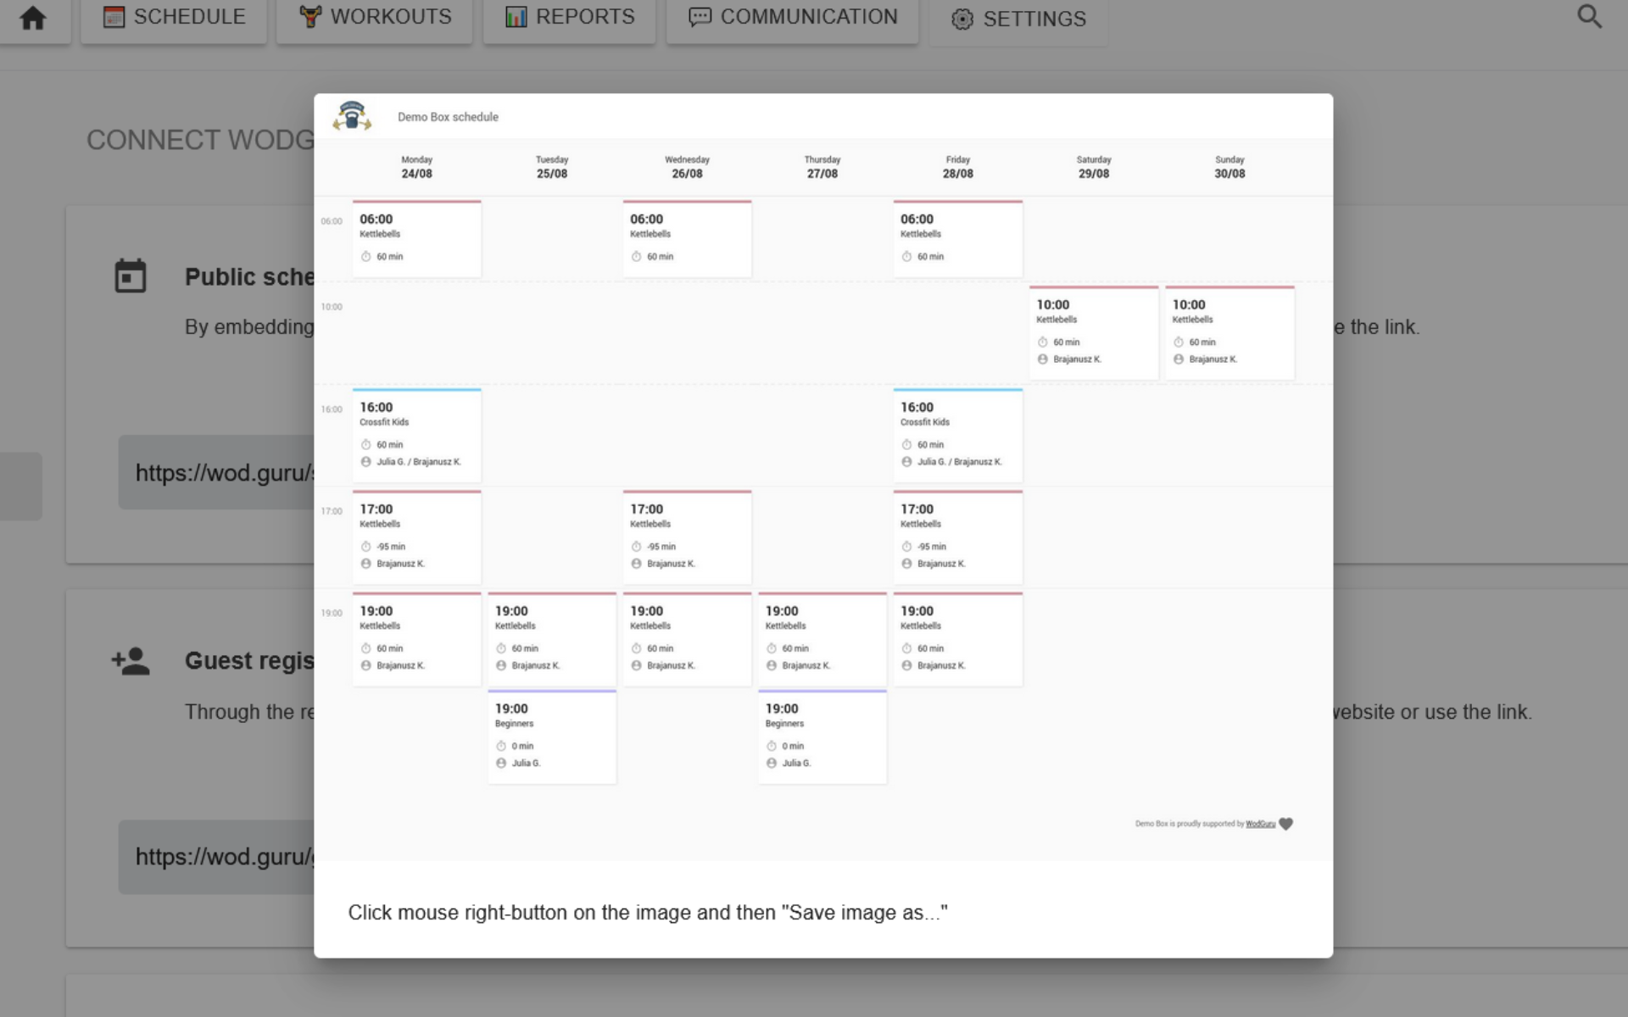The width and height of the screenshot is (1628, 1017).
Task: Open the SCHEDULE tab
Action: click(x=174, y=17)
